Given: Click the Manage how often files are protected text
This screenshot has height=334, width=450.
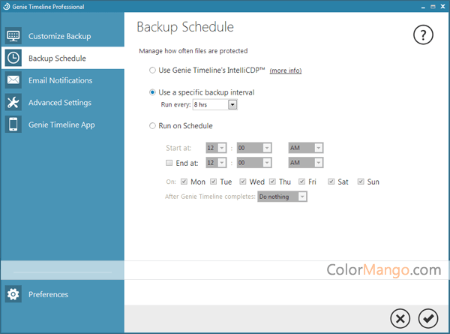Looking at the screenshot, I should [193, 51].
